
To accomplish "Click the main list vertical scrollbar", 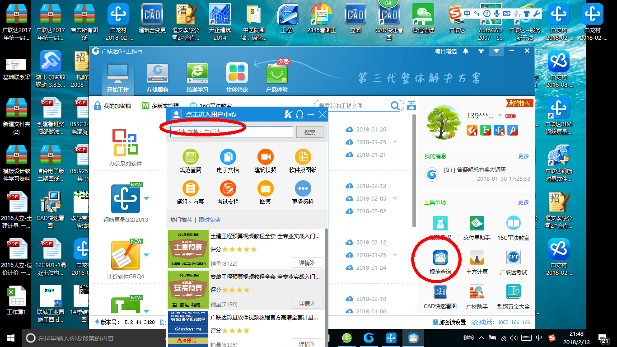I will tap(414, 170).
